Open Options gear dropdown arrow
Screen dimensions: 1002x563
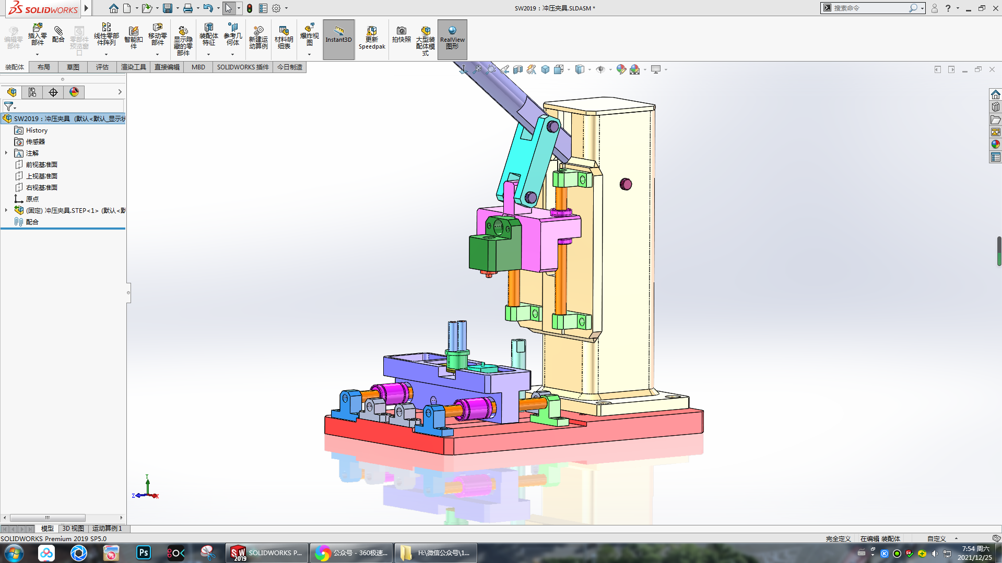point(286,8)
